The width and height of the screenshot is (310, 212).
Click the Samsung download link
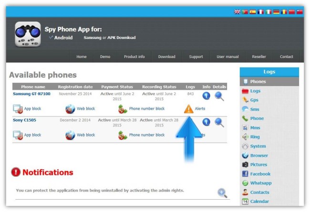(93, 38)
